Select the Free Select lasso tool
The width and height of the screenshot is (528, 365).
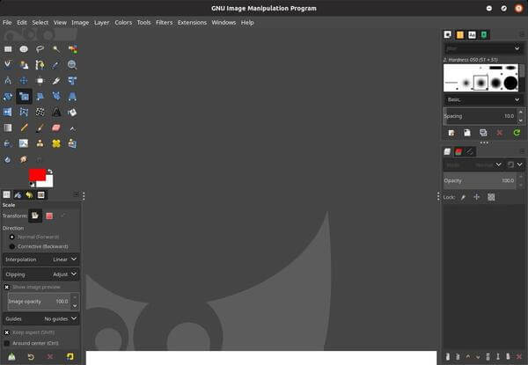point(40,49)
